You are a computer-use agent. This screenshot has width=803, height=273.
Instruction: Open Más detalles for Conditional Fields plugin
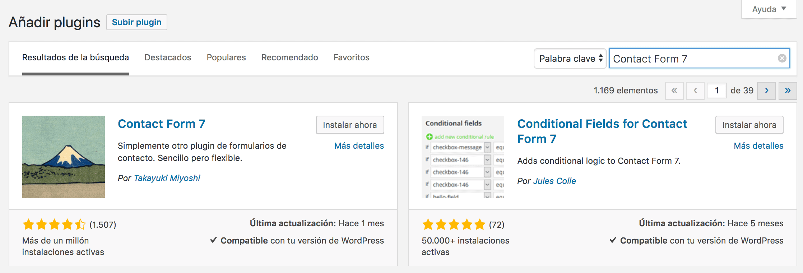(x=758, y=146)
